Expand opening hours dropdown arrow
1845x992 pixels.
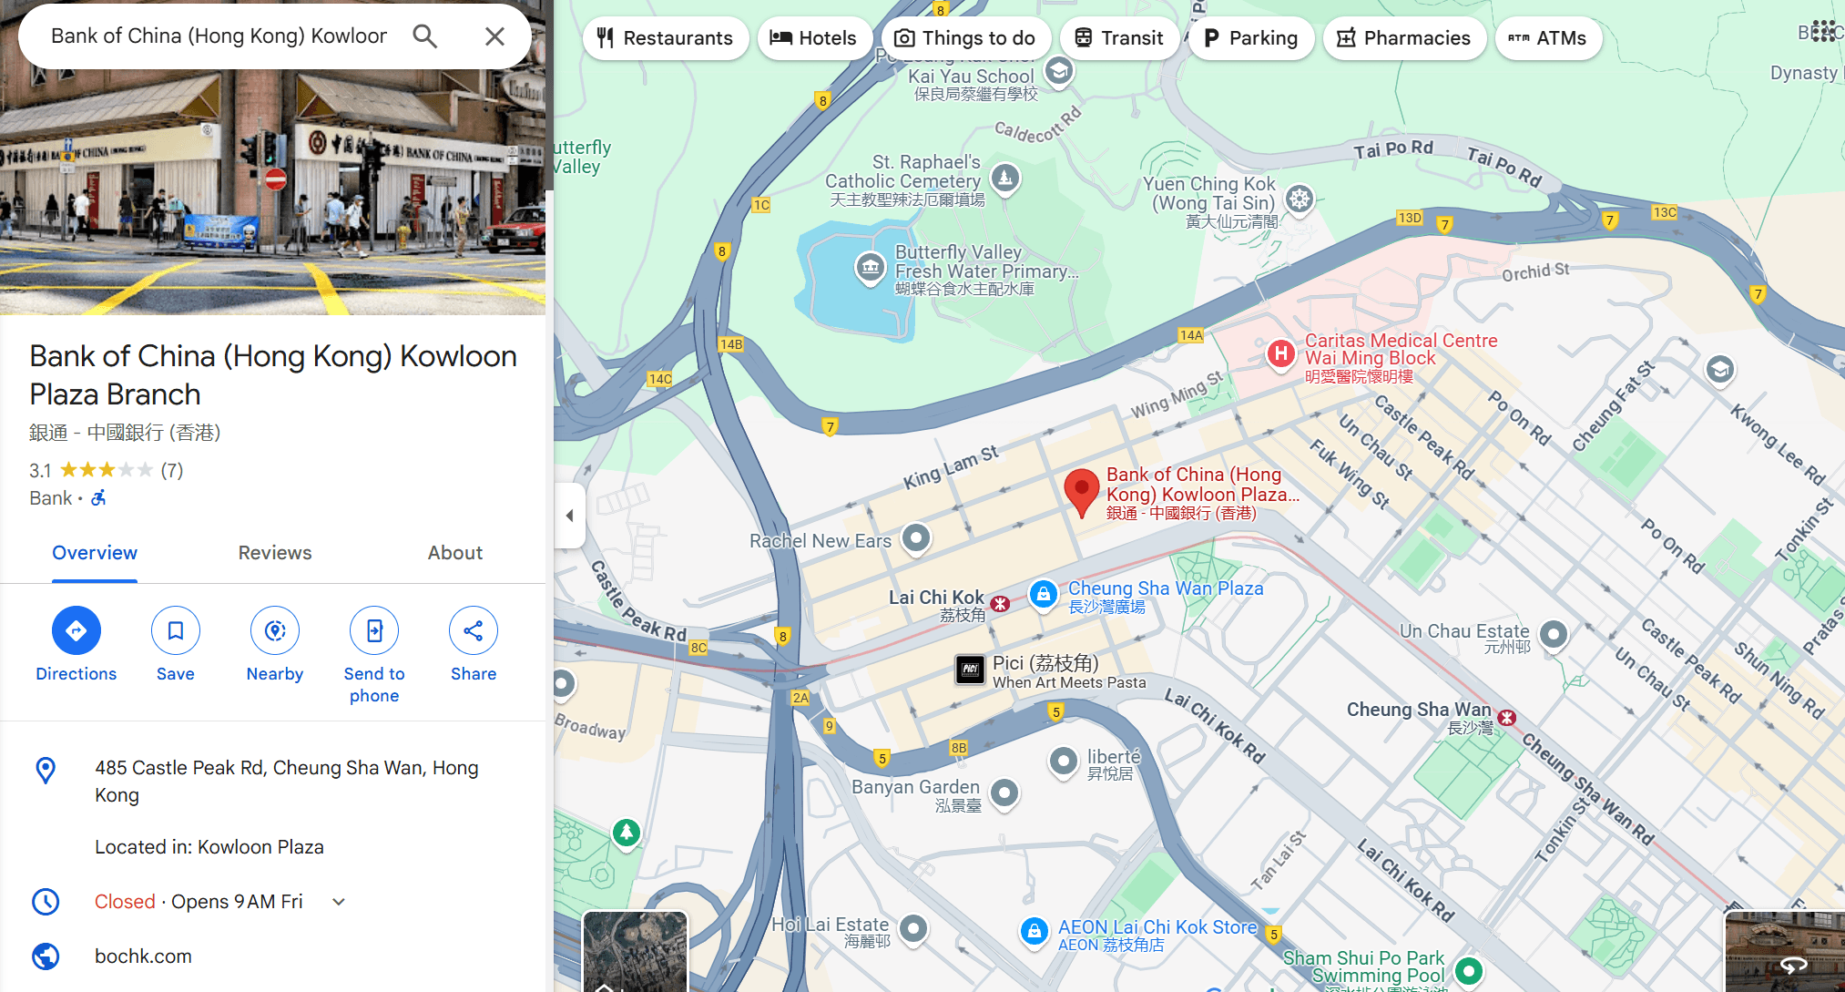tap(339, 902)
